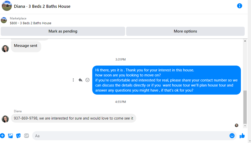Click chat scrollbar up arrow
The height and width of the screenshot is (143, 251).
[245, 41]
